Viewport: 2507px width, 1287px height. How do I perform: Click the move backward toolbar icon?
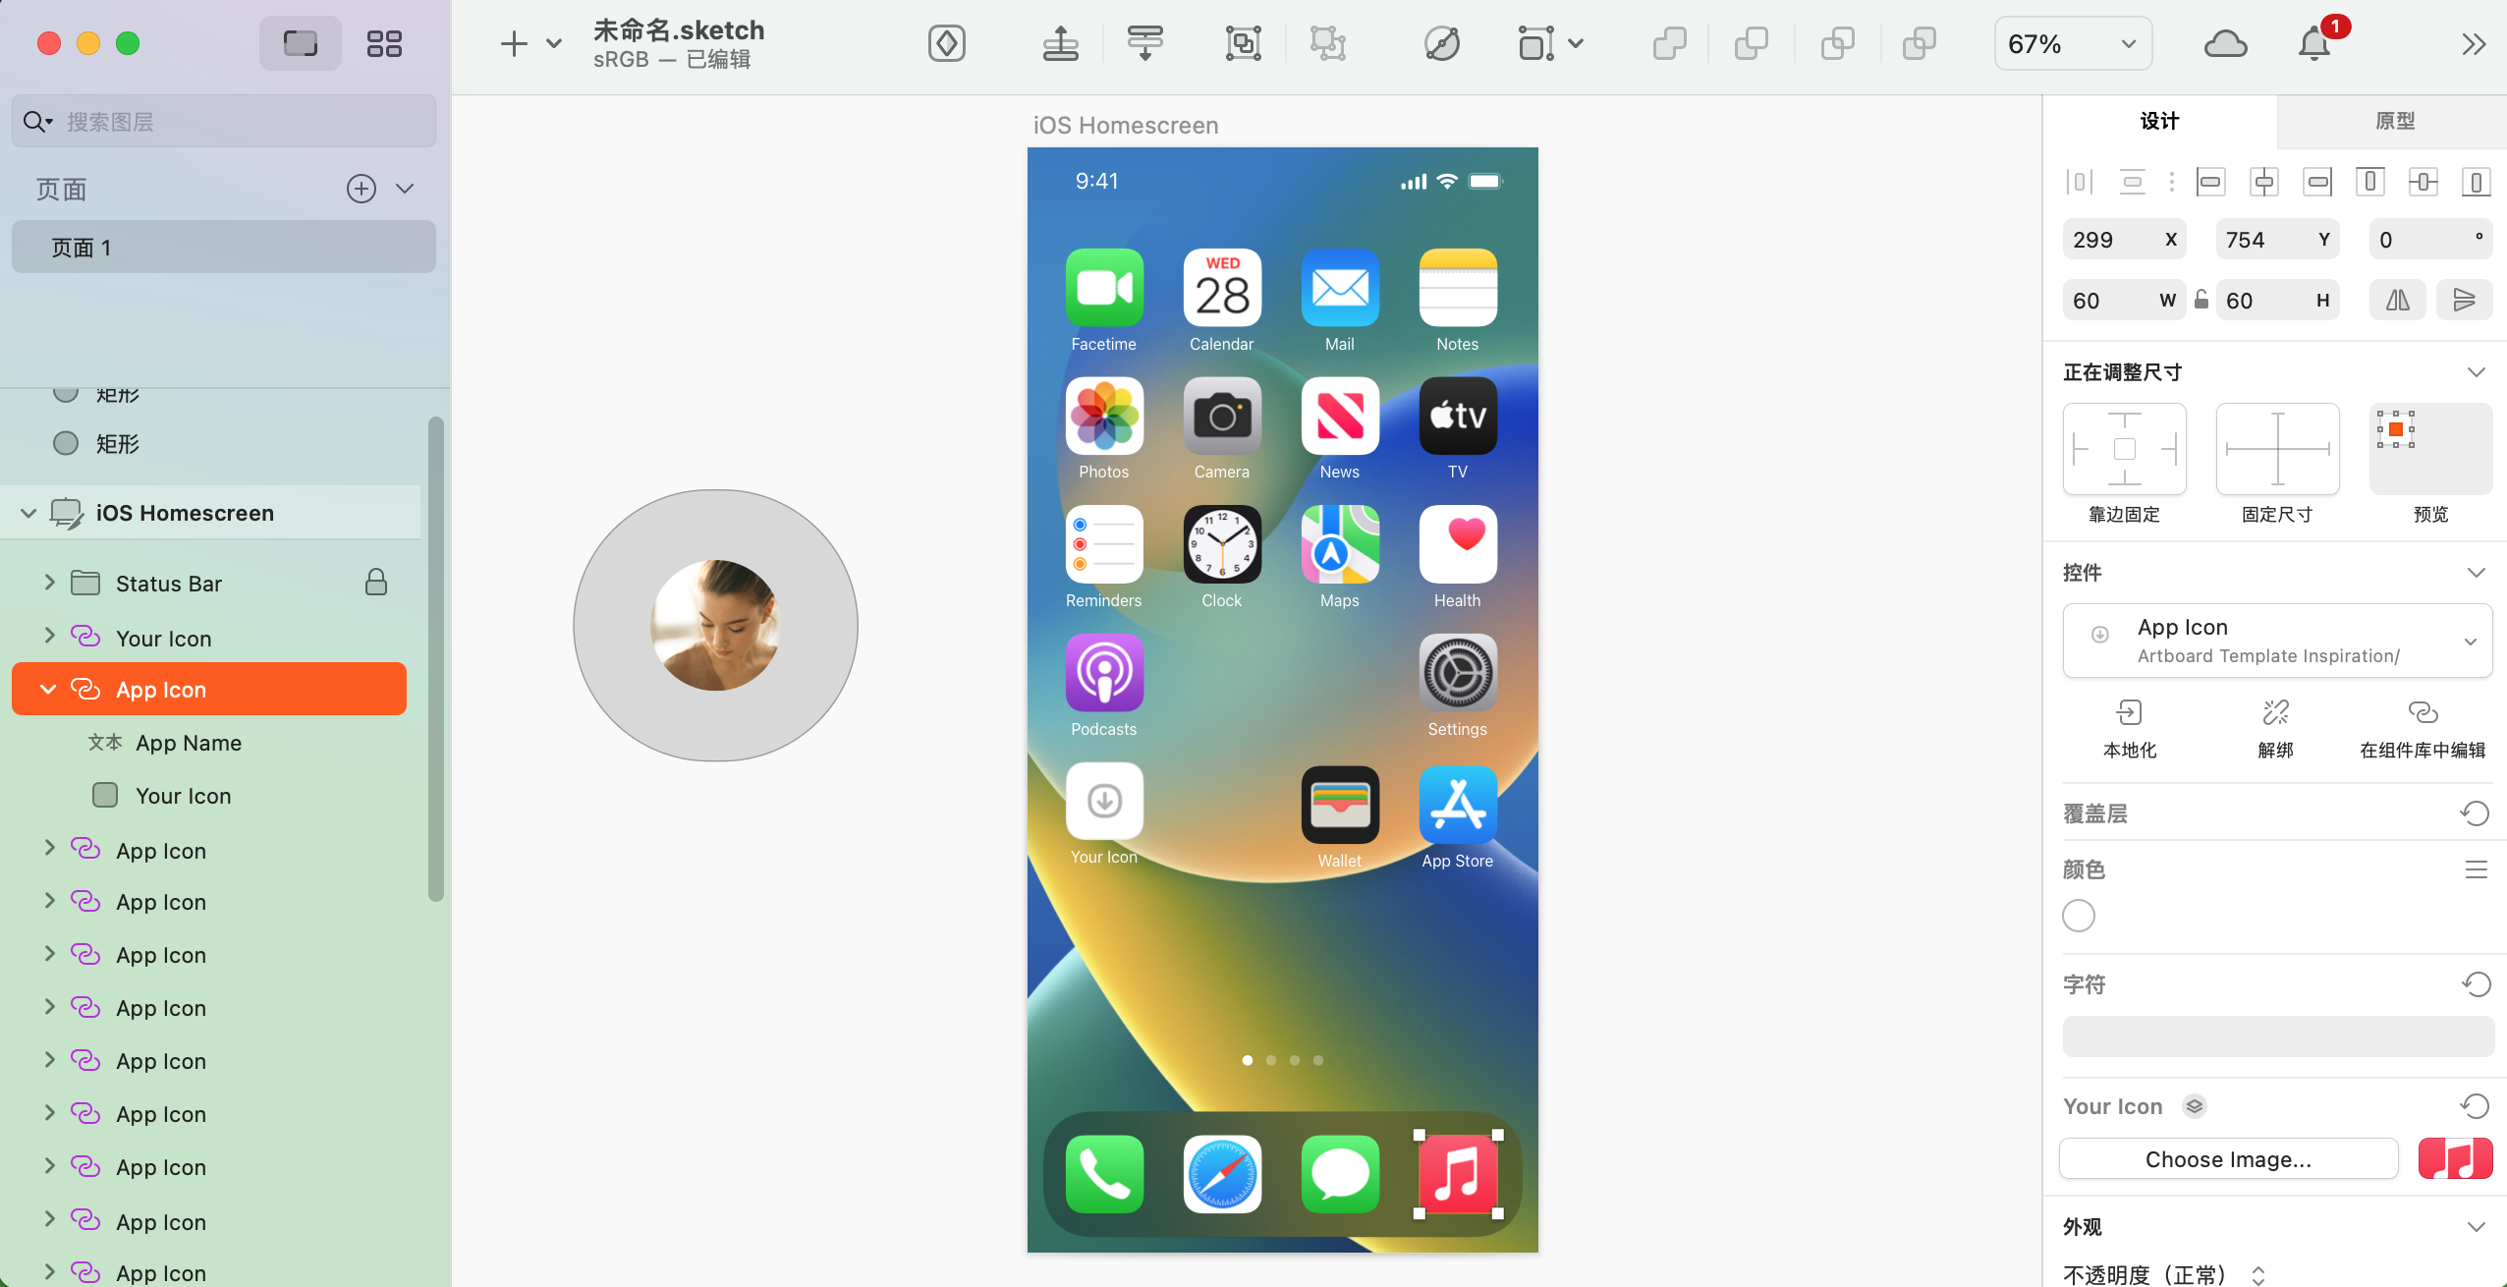1145,43
